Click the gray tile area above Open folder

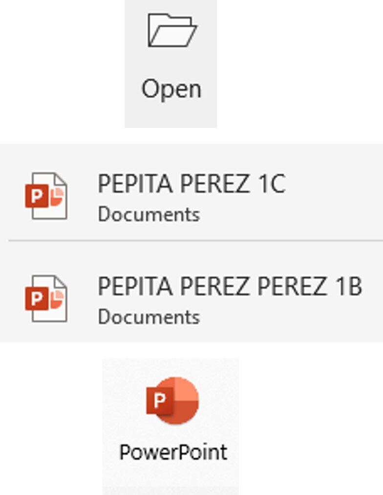(171, 7)
